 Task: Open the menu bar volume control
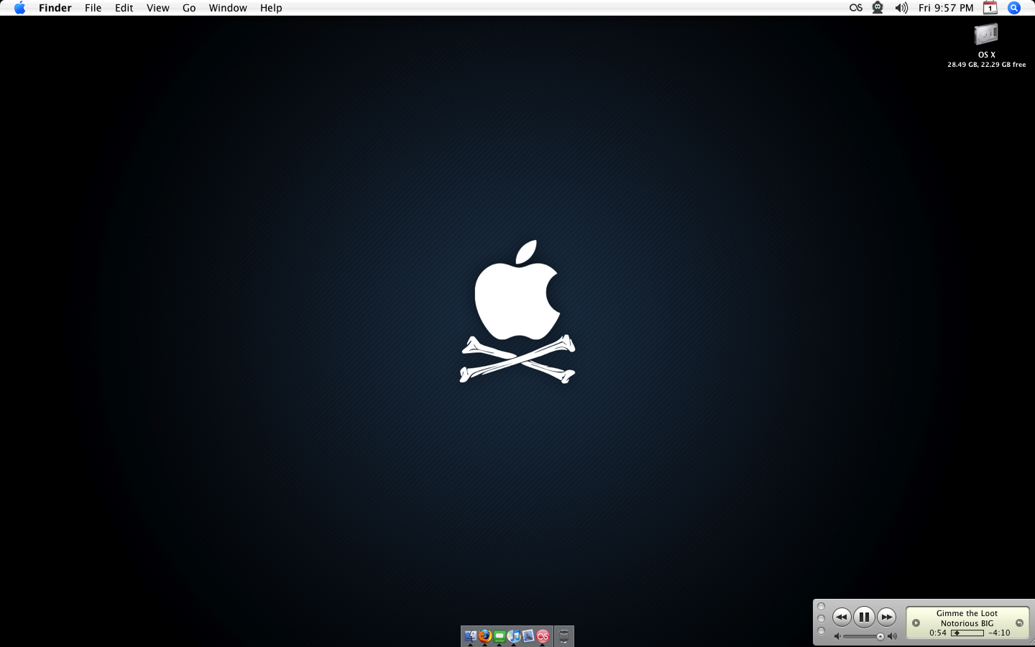point(901,8)
